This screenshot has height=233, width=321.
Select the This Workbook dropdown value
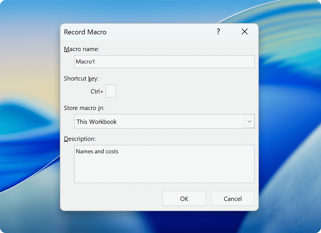[96, 122]
